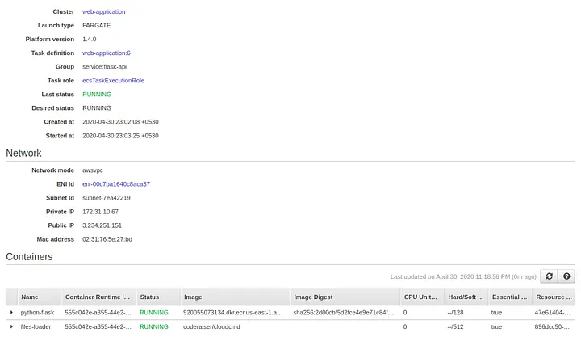Viewport: 581px width, 341px height.
Task: Click the Hard/Soft memory column header
Action: pos(466,297)
